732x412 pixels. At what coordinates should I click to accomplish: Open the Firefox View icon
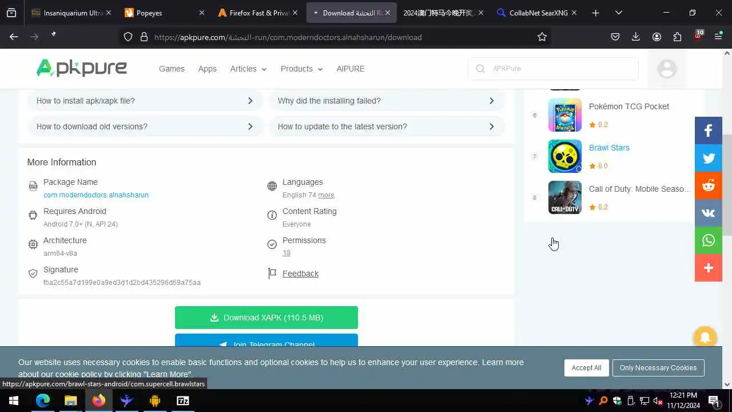pyautogui.click(x=11, y=13)
